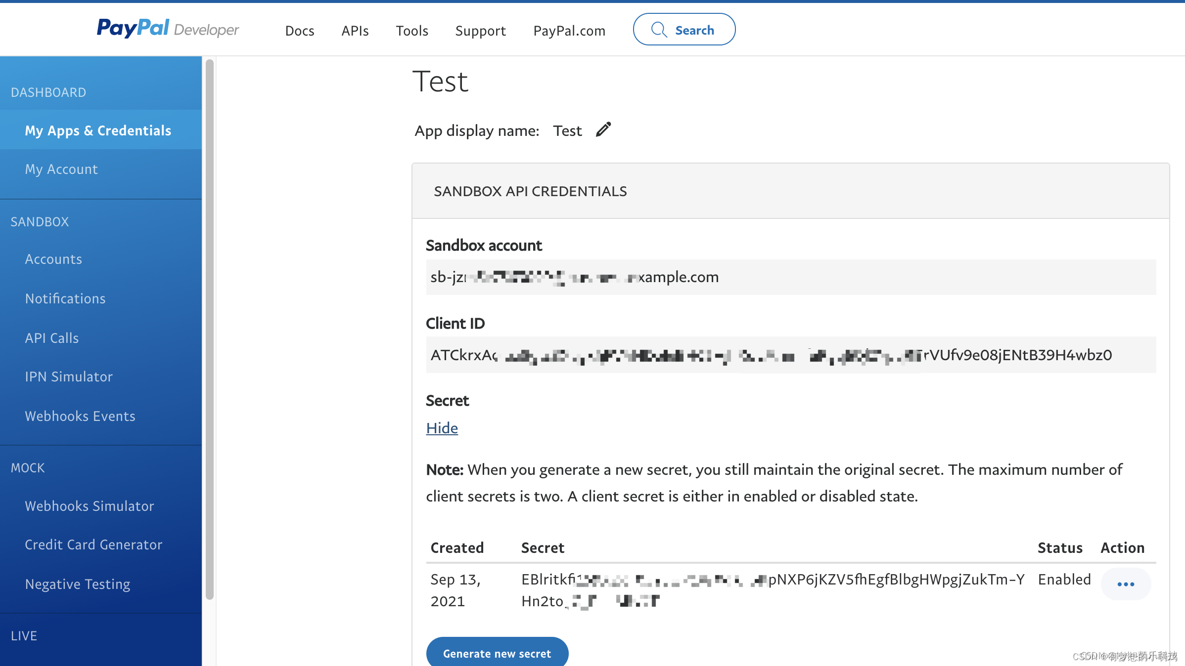
Task: Select My Apps & Credentials sidebar item
Action: coord(97,131)
